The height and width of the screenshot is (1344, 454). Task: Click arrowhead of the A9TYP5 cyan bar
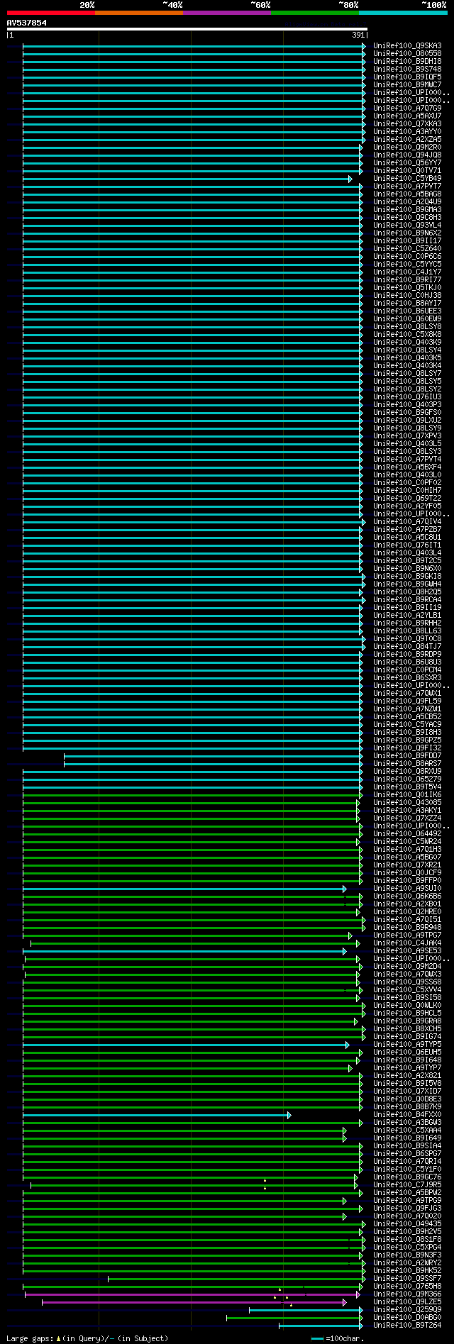click(x=348, y=1045)
